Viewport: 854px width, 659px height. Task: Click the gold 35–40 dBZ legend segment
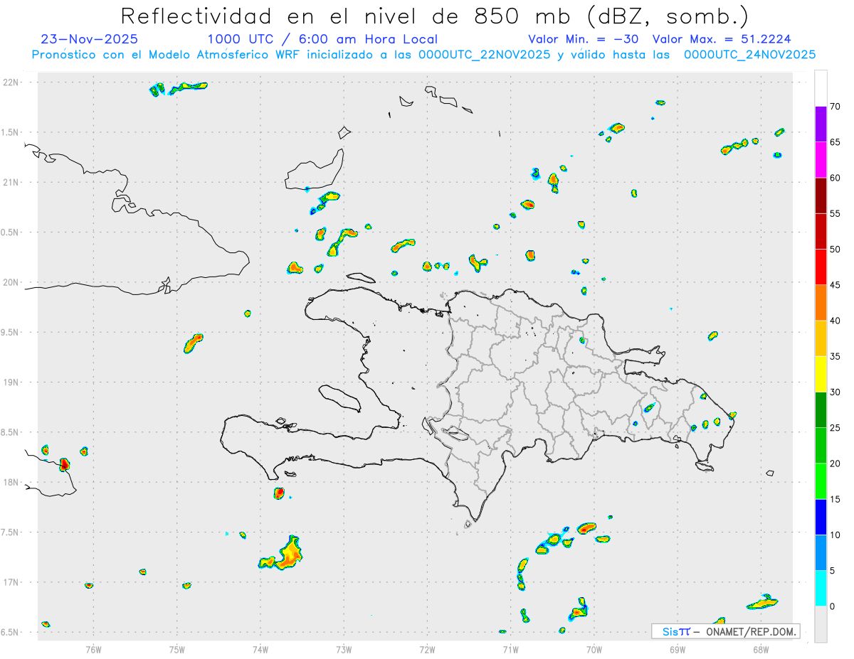pyautogui.click(x=821, y=338)
